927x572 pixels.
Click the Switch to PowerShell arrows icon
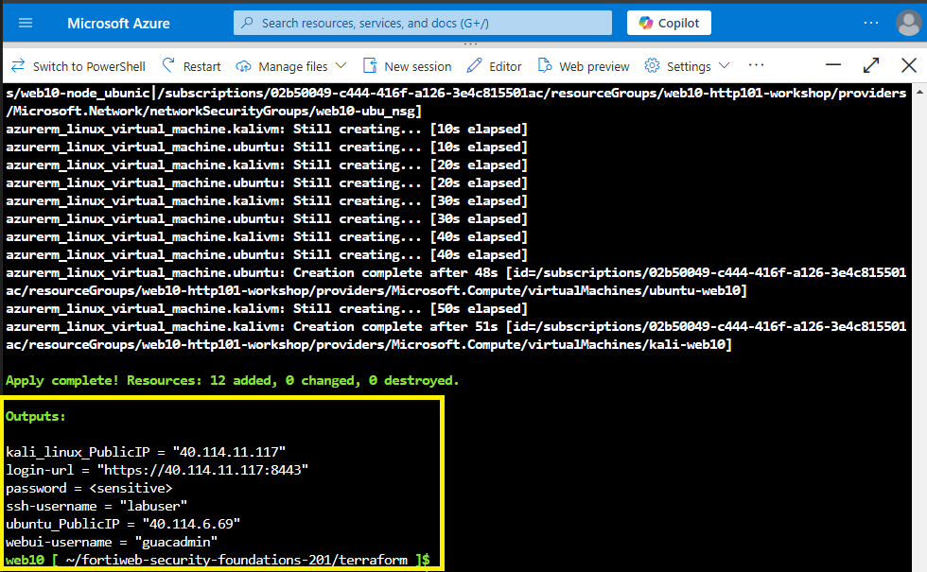pyautogui.click(x=18, y=65)
